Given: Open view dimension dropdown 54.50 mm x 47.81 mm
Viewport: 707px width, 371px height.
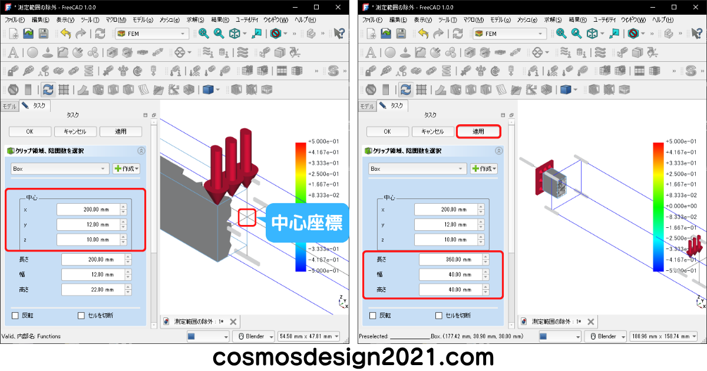Looking at the screenshot, I should pos(309,336).
